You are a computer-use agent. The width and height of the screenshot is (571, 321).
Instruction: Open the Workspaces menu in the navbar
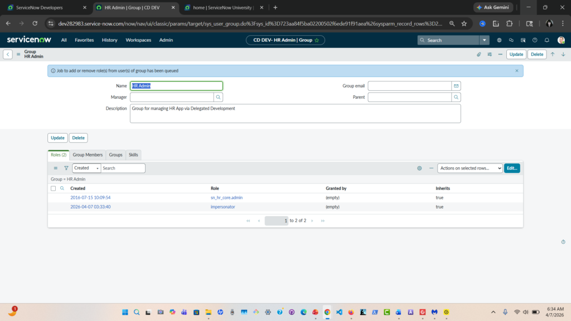point(138,40)
